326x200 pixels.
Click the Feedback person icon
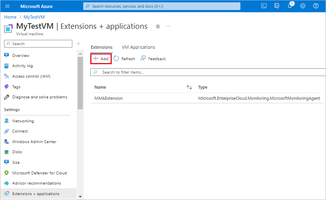[143, 59]
